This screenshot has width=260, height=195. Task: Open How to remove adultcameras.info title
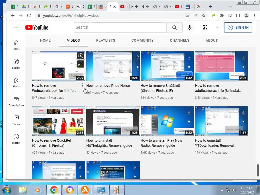pos(218,88)
